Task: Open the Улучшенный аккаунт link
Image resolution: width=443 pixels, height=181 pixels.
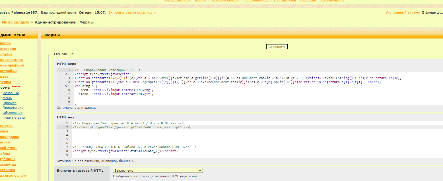Action: (403, 12)
